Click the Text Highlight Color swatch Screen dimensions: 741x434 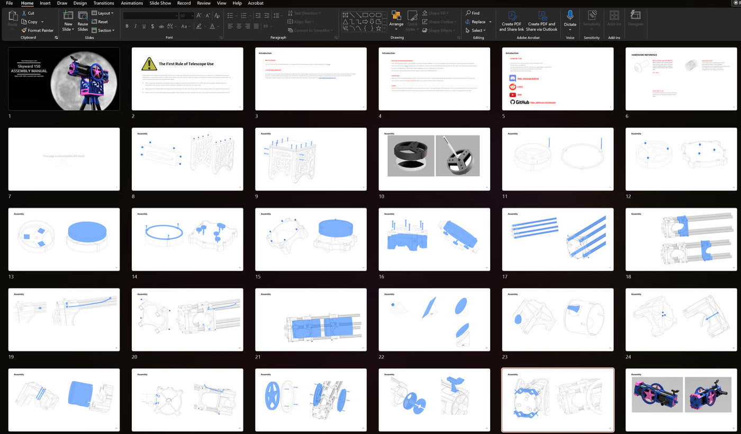tap(198, 26)
